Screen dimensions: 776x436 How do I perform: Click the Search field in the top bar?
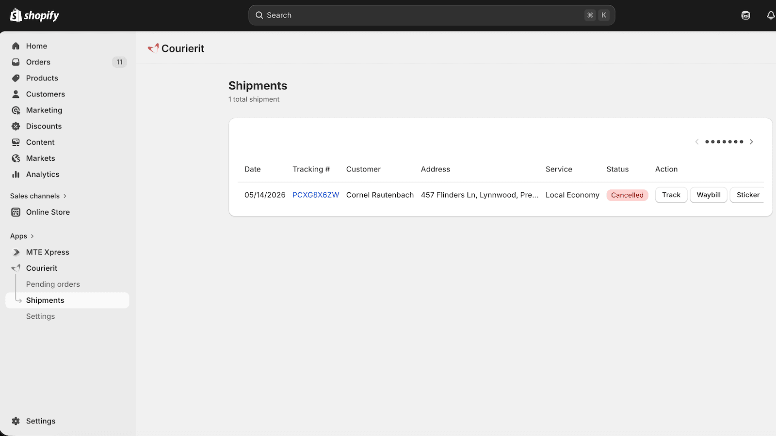tap(432, 15)
